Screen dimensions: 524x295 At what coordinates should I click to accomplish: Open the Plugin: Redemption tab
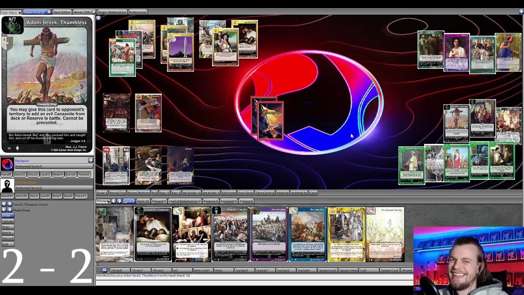pyautogui.click(x=112, y=12)
